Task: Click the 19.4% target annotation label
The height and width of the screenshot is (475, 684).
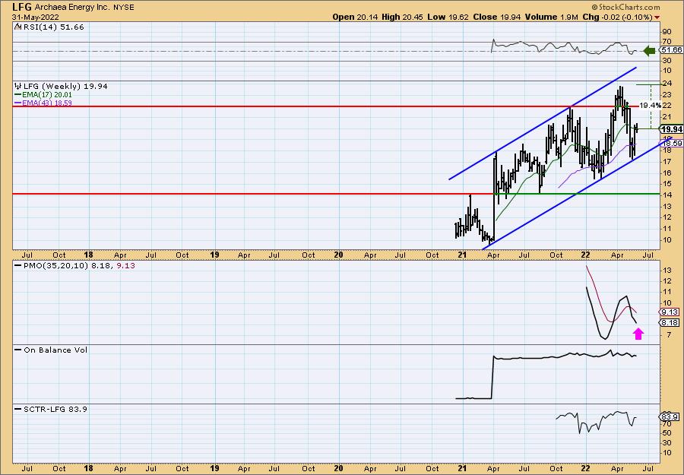Action: pos(650,106)
